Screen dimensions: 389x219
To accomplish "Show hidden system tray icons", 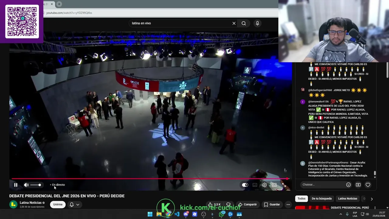I will pos(340,214).
